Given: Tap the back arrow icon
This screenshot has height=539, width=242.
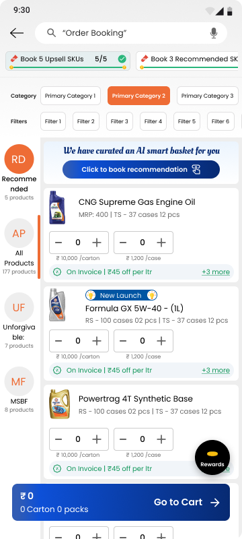Looking at the screenshot, I should (x=16, y=33).
